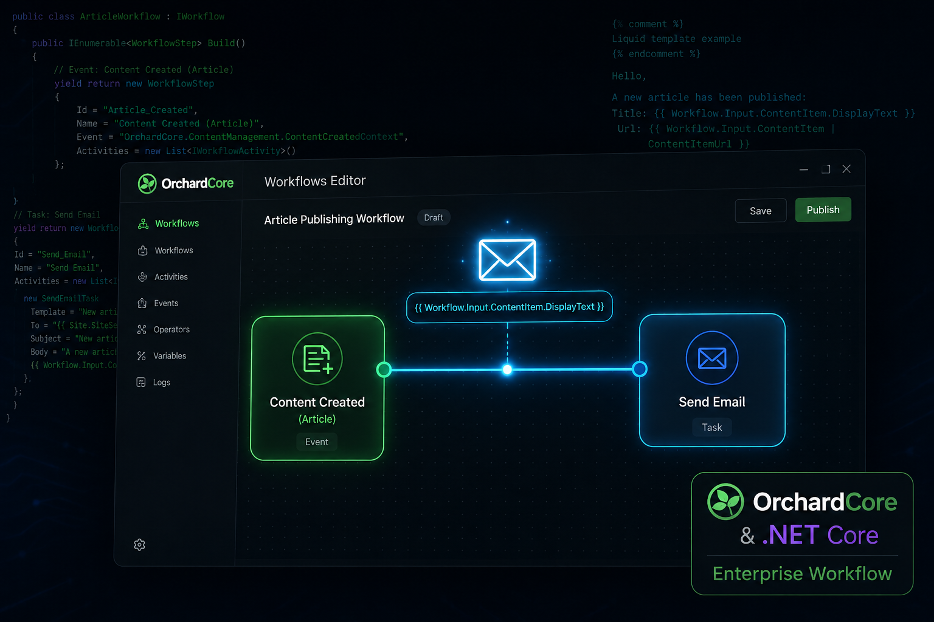The width and height of the screenshot is (934, 622).
Task: Click the blue input connector of Send Email
Action: point(640,369)
